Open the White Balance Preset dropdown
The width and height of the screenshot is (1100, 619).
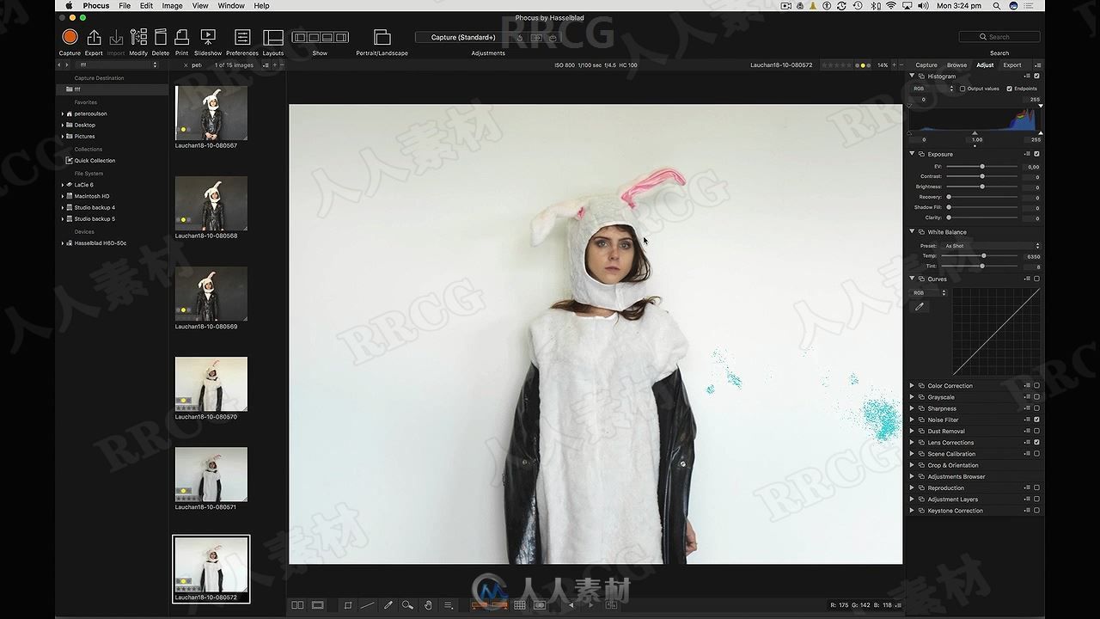pos(992,246)
